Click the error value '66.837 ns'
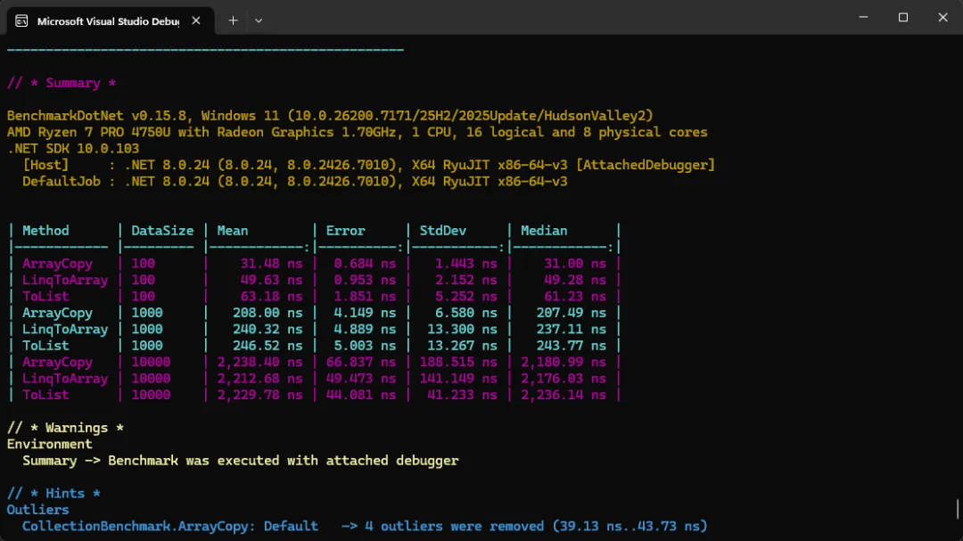This screenshot has width=963, height=541. (x=361, y=362)
